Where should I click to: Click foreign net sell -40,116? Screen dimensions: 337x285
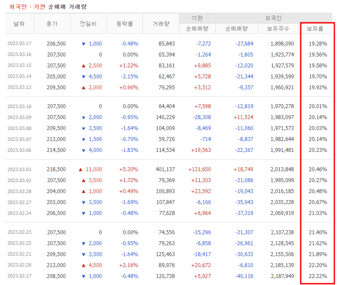[244, 276]
